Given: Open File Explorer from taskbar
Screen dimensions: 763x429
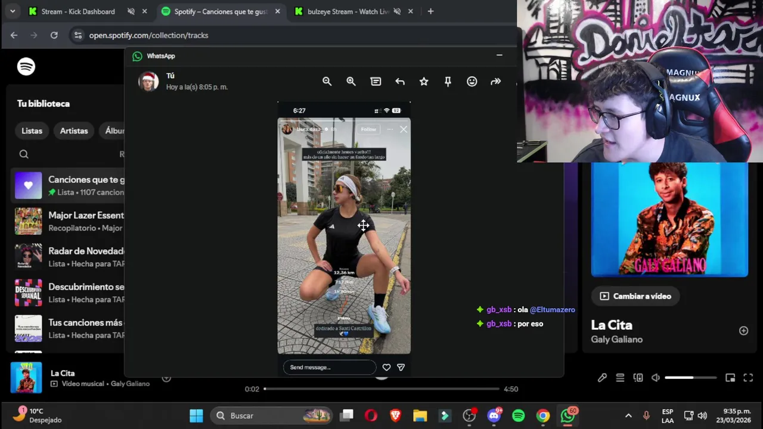Looking at the screenshot, I should pos(420,415).
